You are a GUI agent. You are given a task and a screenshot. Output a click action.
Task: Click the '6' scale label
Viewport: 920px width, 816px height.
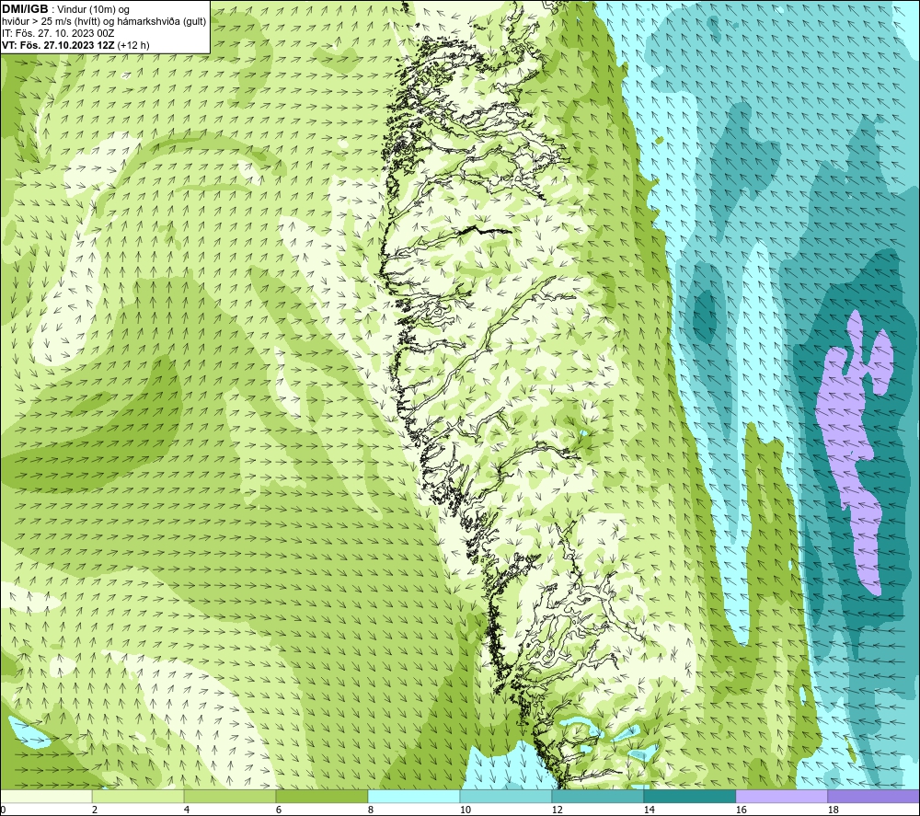point(278,810)
